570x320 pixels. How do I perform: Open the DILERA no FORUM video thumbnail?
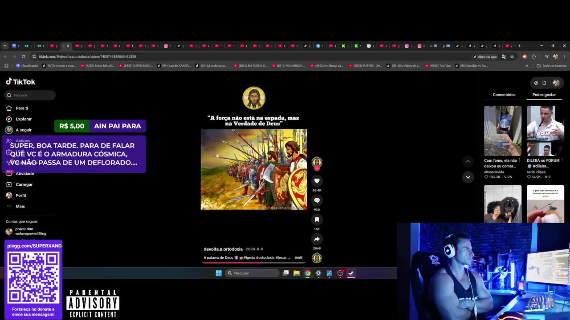tap(546, 131)
